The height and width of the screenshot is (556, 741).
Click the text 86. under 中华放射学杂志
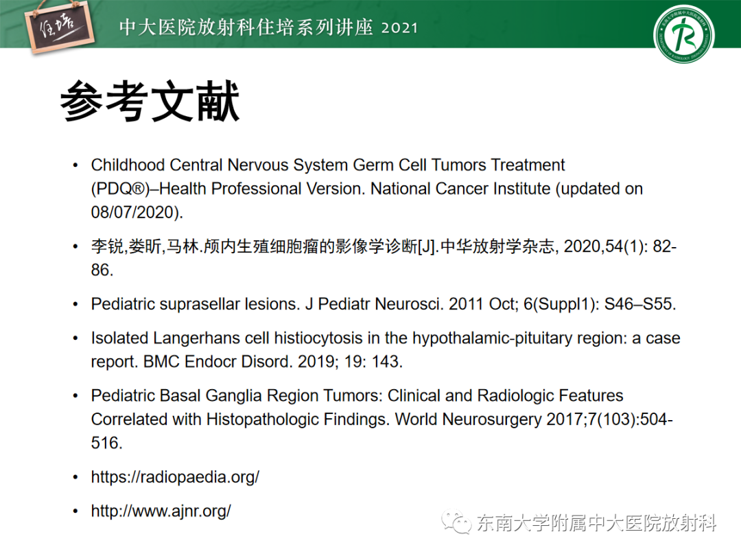102,270
